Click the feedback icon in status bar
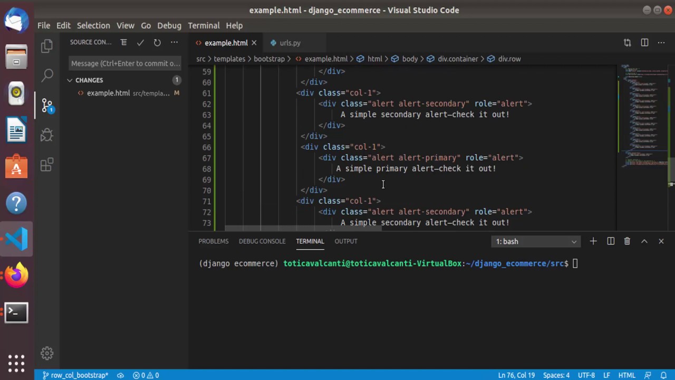This screenshot has height=380, width=675. click(648, 375)
